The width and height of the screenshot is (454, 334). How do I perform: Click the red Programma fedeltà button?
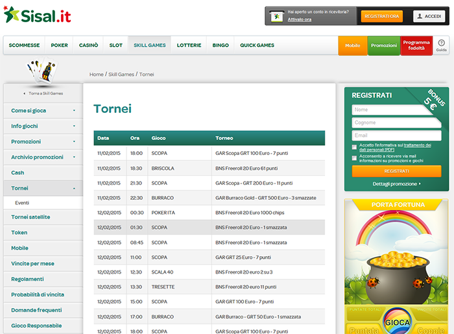tap(416, 45)
